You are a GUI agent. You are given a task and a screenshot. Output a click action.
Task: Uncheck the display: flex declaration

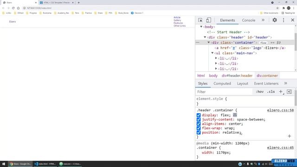coord(199,115)
